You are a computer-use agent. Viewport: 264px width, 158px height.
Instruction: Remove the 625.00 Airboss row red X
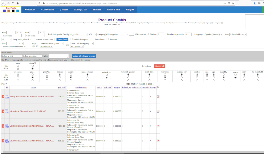(3, 141)
